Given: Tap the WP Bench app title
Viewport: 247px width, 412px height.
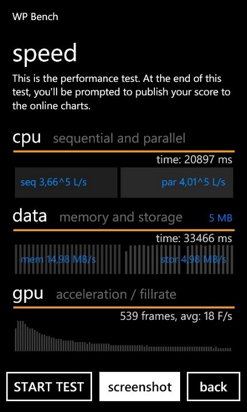Looking at the screenshot, I should [x=35, y=17].
